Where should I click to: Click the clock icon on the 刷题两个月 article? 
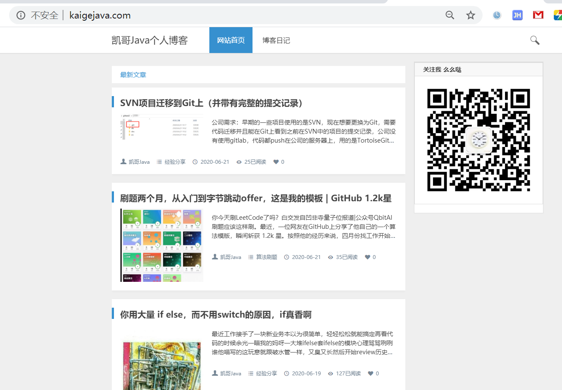[x=286, y=257]
